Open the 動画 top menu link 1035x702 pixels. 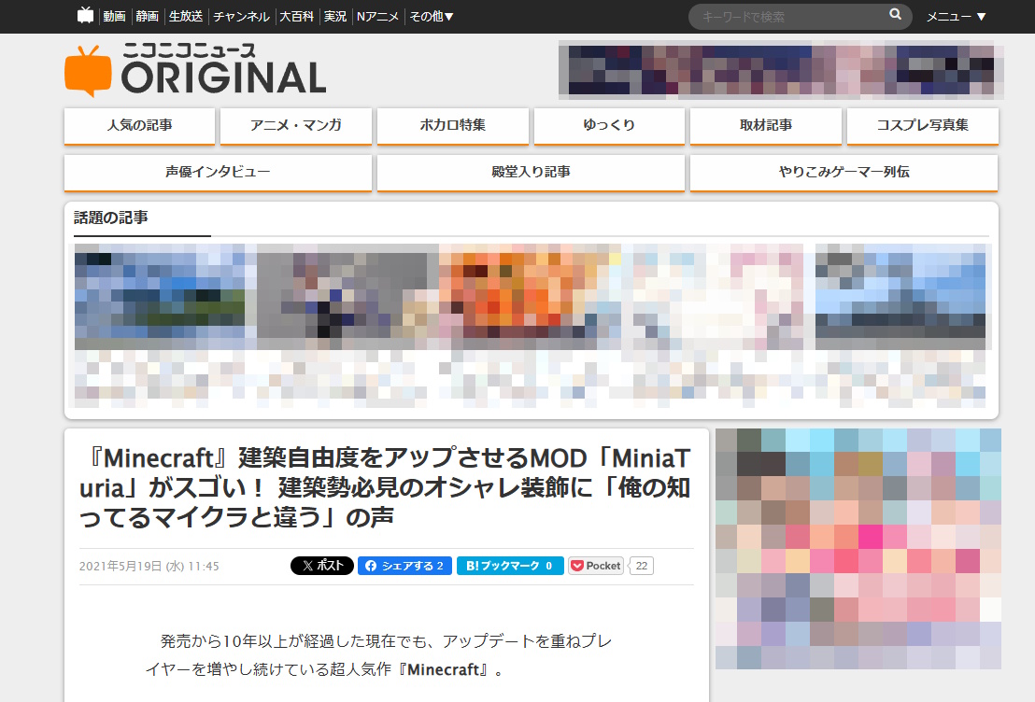(114, 17)
